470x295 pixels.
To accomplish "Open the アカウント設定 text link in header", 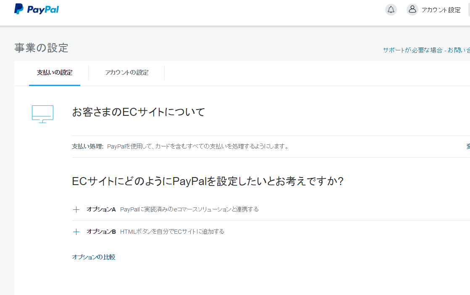I will [441, 10].
